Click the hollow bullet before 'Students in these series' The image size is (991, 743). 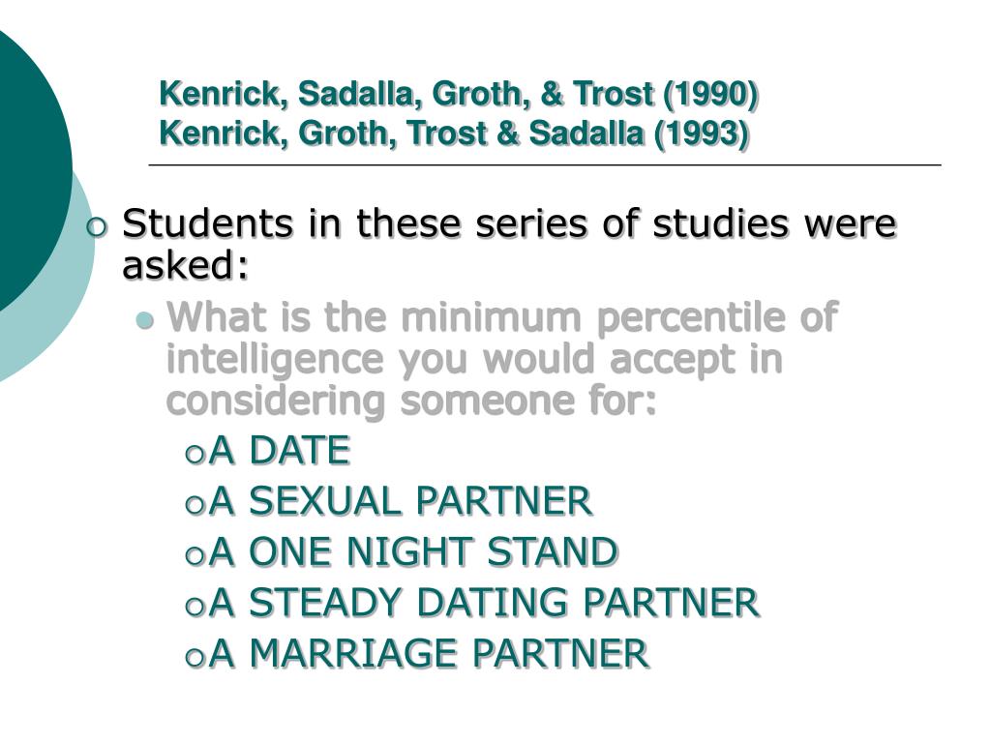[x=98, y=226]
